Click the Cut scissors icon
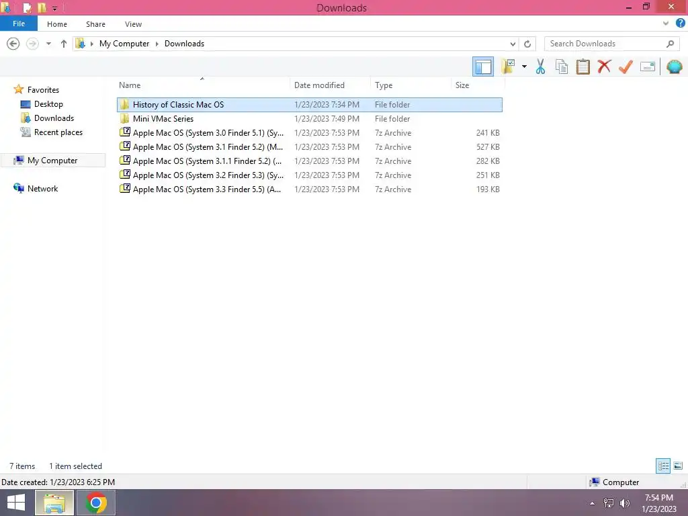Image resolution: width=688 pixels, height=516 pixels. pyautogui.click(x=540, y=67)
